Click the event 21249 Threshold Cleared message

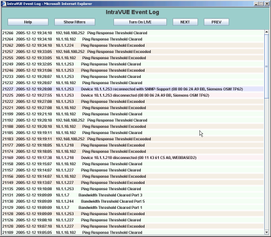click(111, 64)
